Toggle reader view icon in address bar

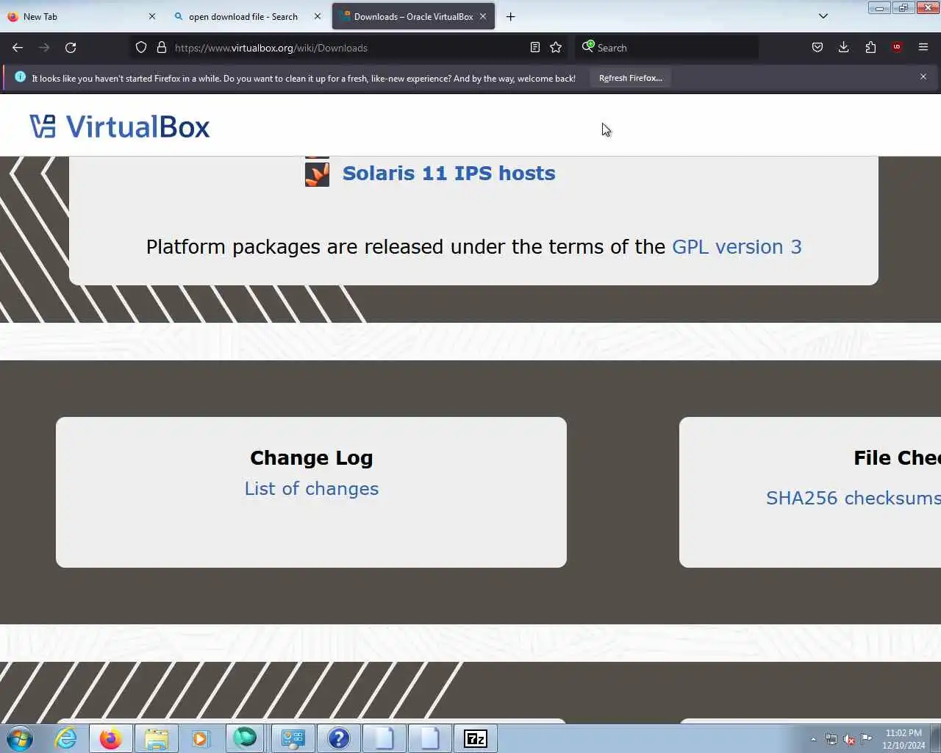(535, 48)
